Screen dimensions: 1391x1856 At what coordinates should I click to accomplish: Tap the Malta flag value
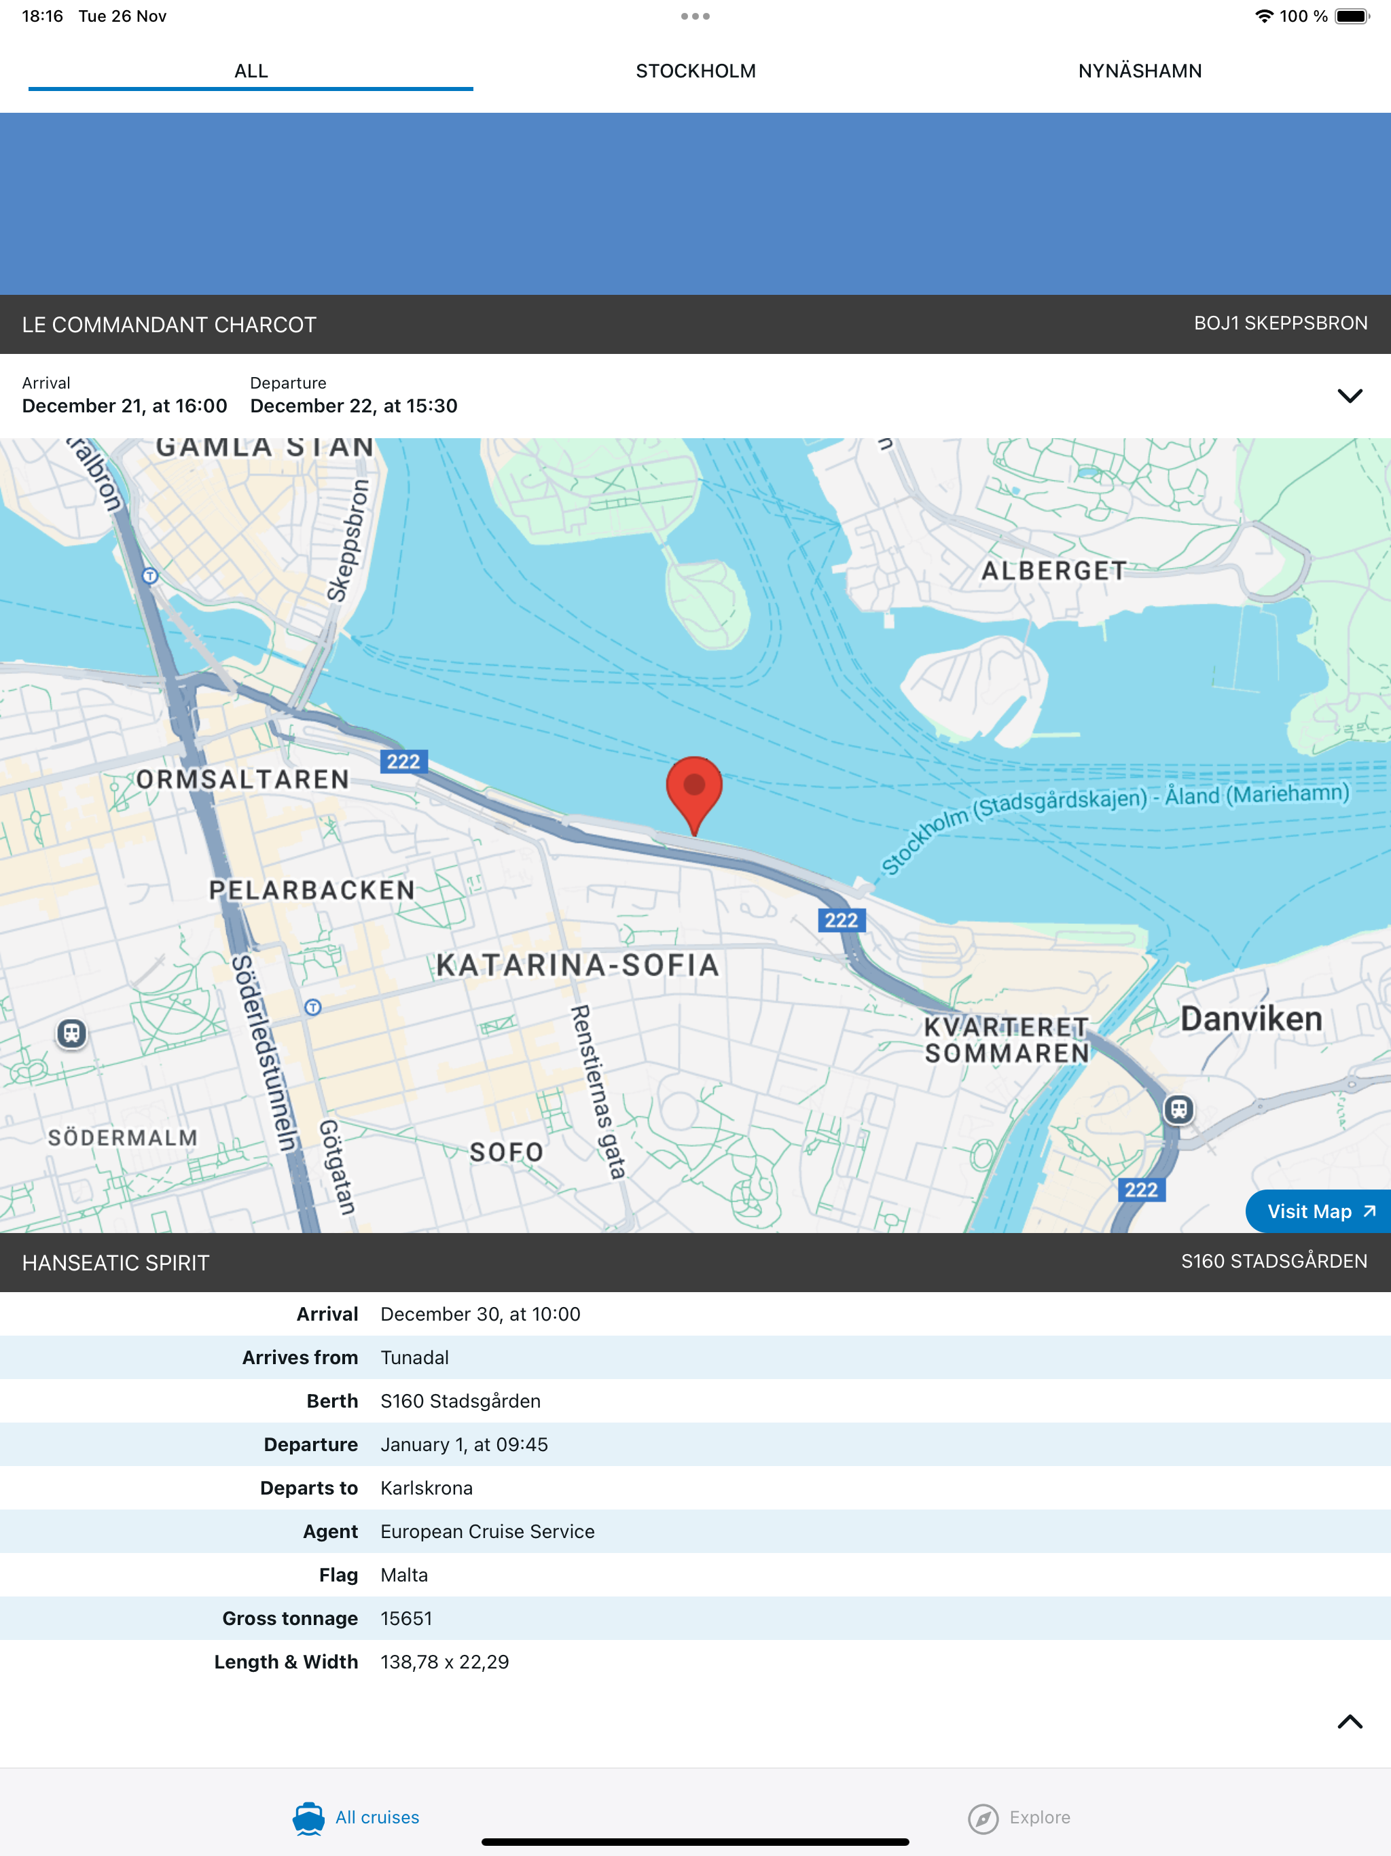click(x=403, y=1575)
